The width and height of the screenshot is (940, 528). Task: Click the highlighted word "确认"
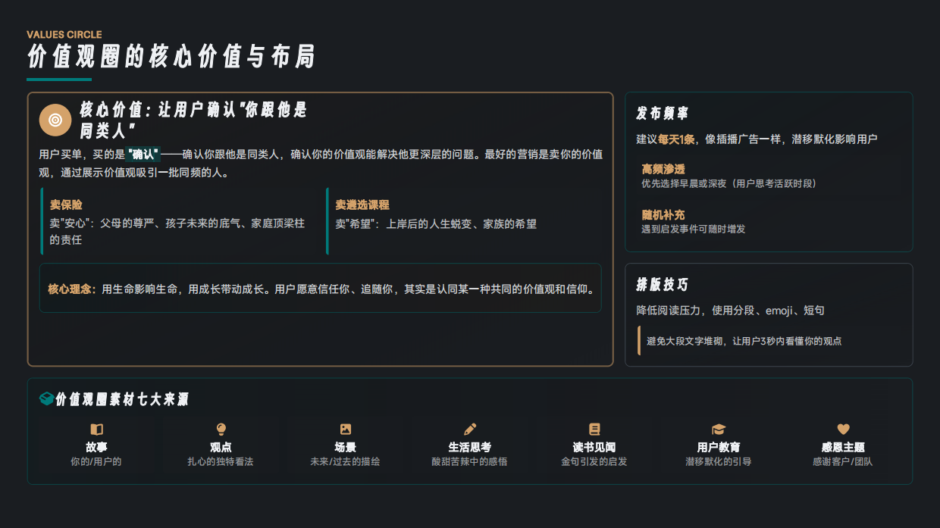point(143,155)
